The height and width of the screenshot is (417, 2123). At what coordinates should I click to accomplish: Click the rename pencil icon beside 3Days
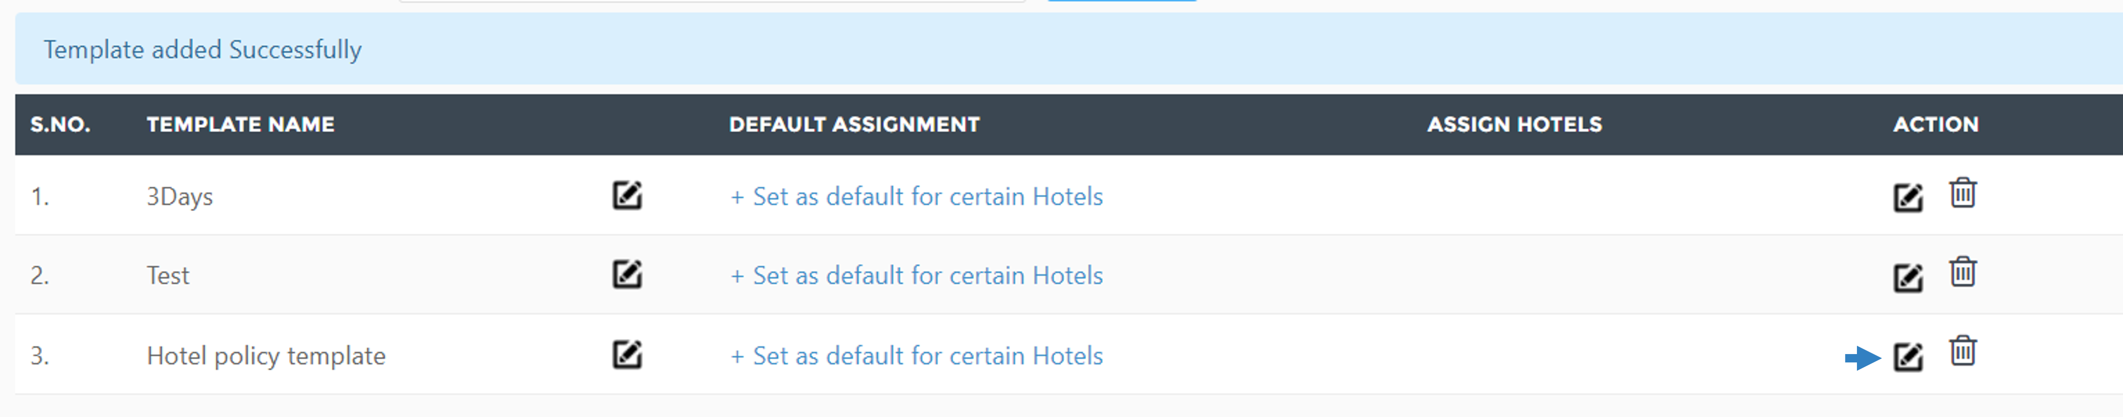[627, 195]
